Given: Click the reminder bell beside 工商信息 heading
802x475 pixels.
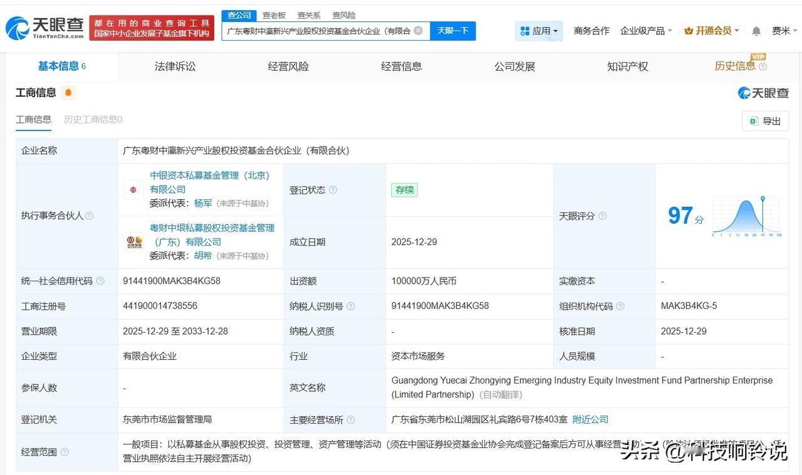Looking at the screenshot, I should tap(68, 92).
